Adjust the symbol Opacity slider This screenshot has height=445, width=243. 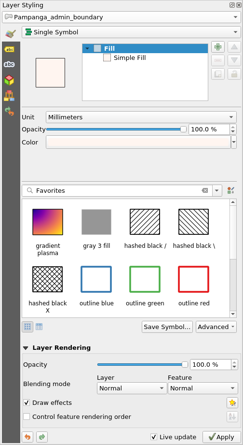tap(116, 129)
